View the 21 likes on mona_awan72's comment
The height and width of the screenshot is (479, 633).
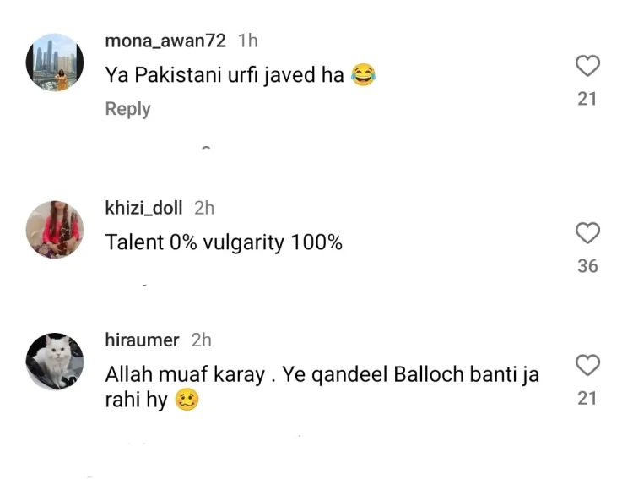pos(587,99)
